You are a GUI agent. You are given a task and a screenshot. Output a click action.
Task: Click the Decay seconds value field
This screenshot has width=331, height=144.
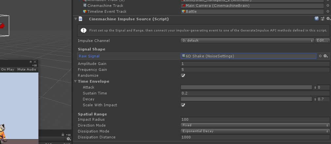click(323, 99)
